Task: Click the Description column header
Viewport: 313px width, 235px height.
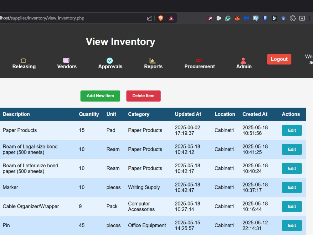Action: point(16,114)
